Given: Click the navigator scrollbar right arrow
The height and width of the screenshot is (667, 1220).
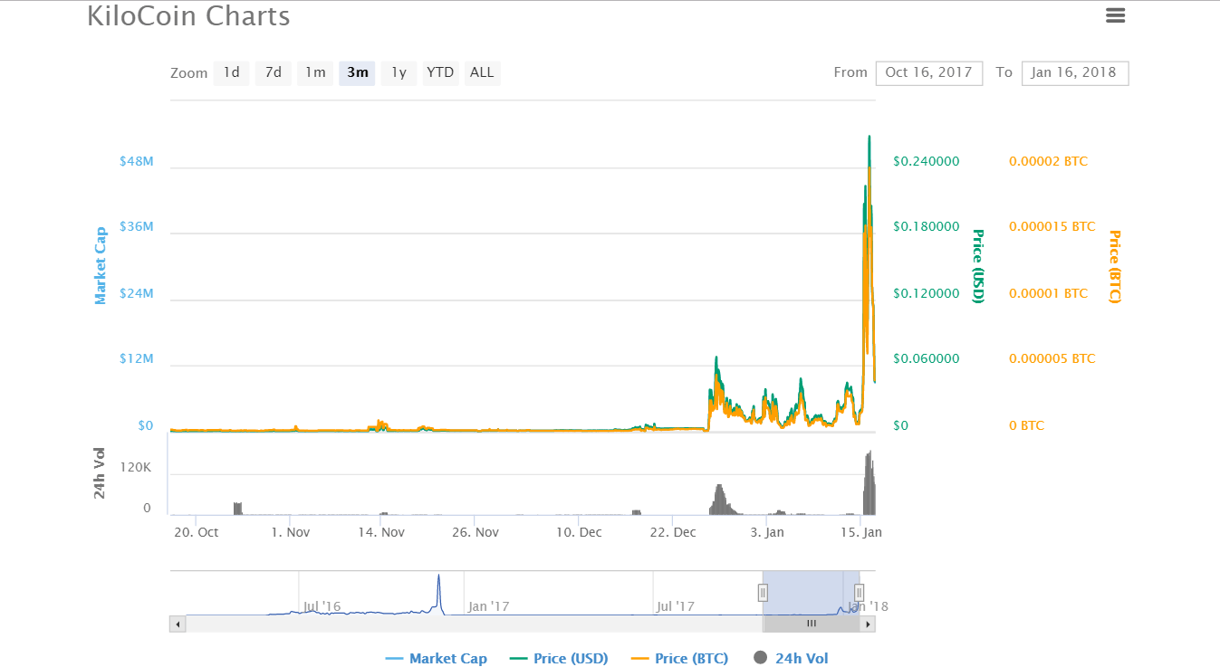Looking at the screenshot, I should [868, 624].
